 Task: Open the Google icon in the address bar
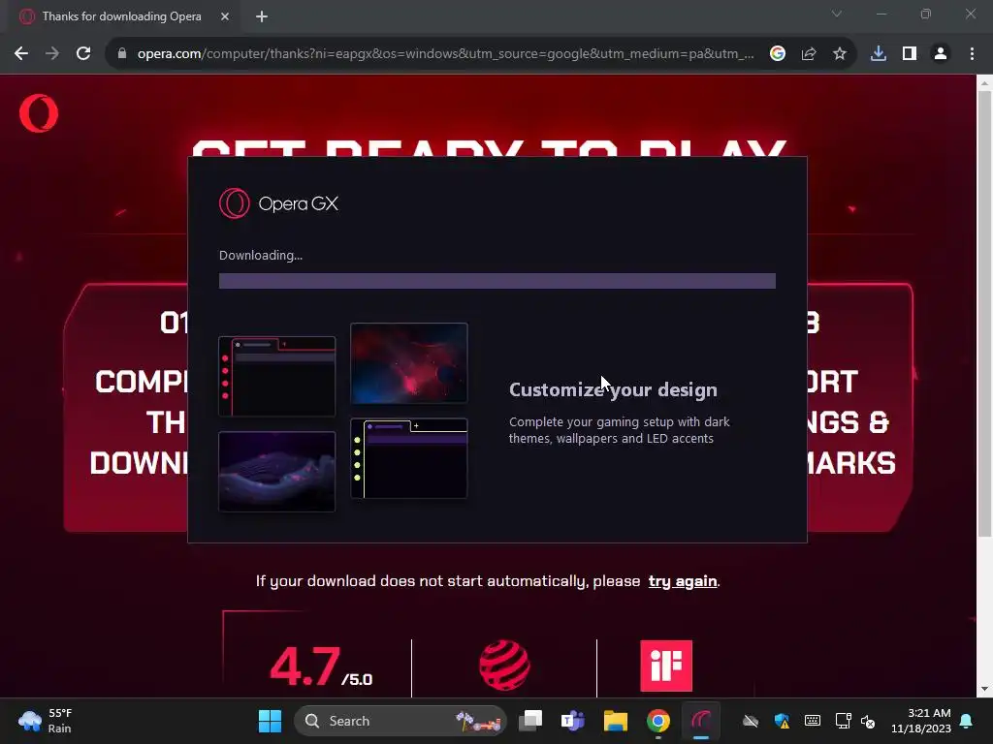778,54
